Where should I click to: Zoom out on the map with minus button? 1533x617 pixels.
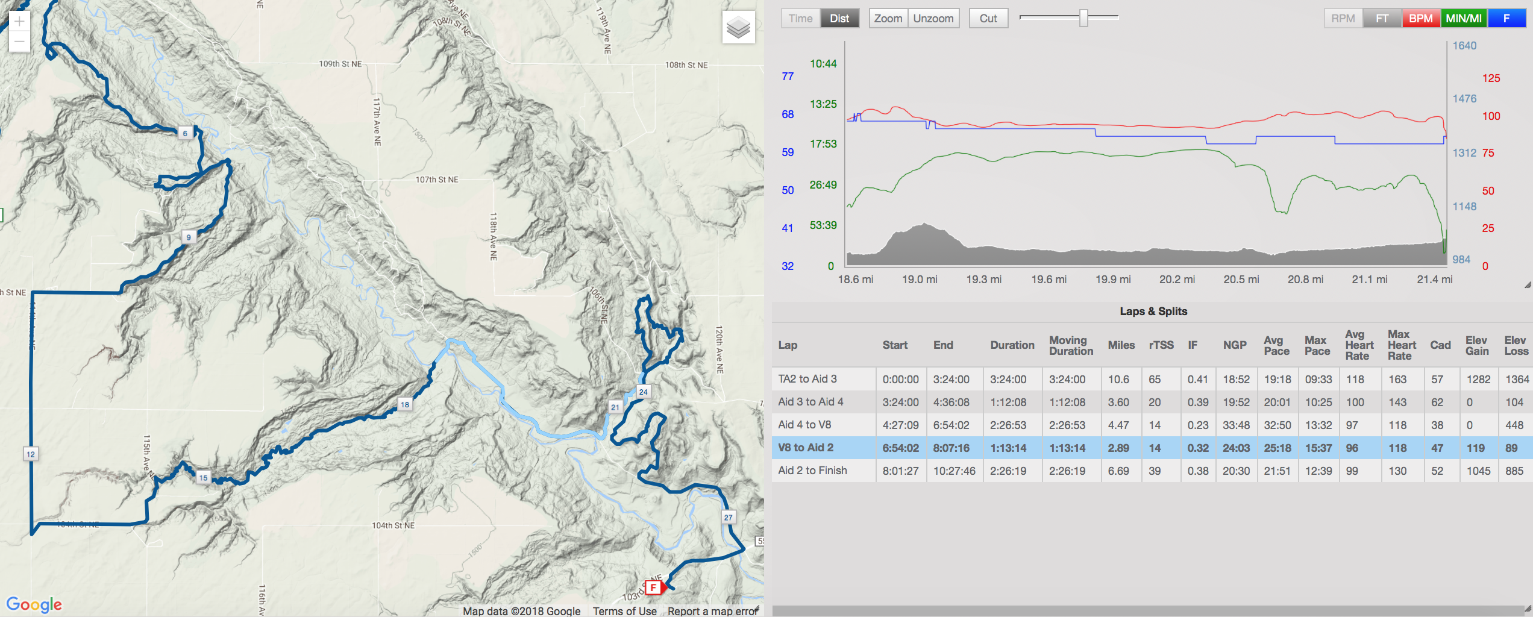click(19, 42)
